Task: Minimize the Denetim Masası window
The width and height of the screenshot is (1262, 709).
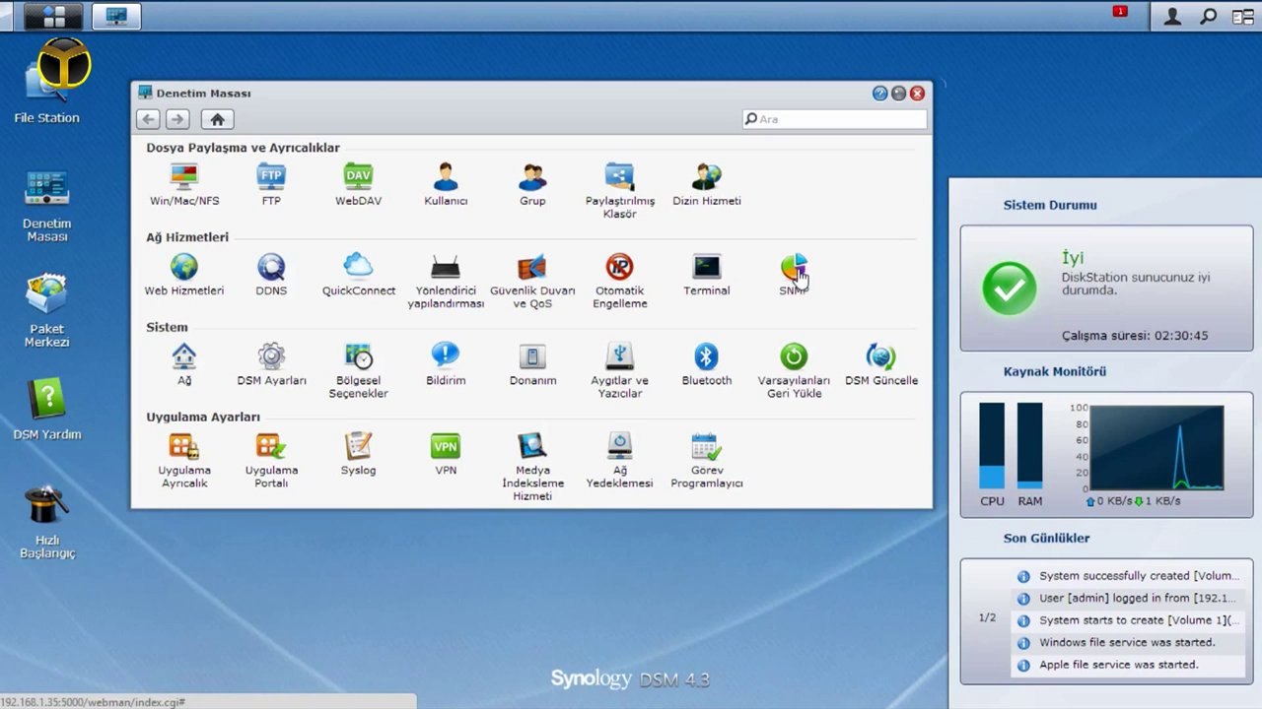Action: (x=898, y=94)
